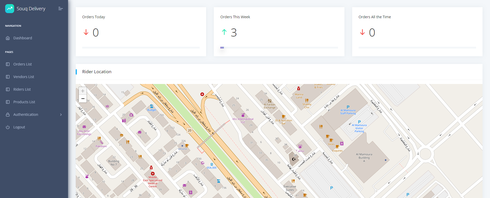Viewport: 490px width, 198px height.
Task: Click the Orders List sidebar icon
Action: [x=8, y=64]
